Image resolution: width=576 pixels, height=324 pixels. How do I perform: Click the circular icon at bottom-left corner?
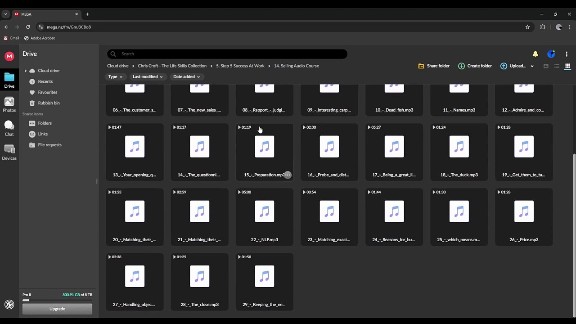(x=9, y=305)
